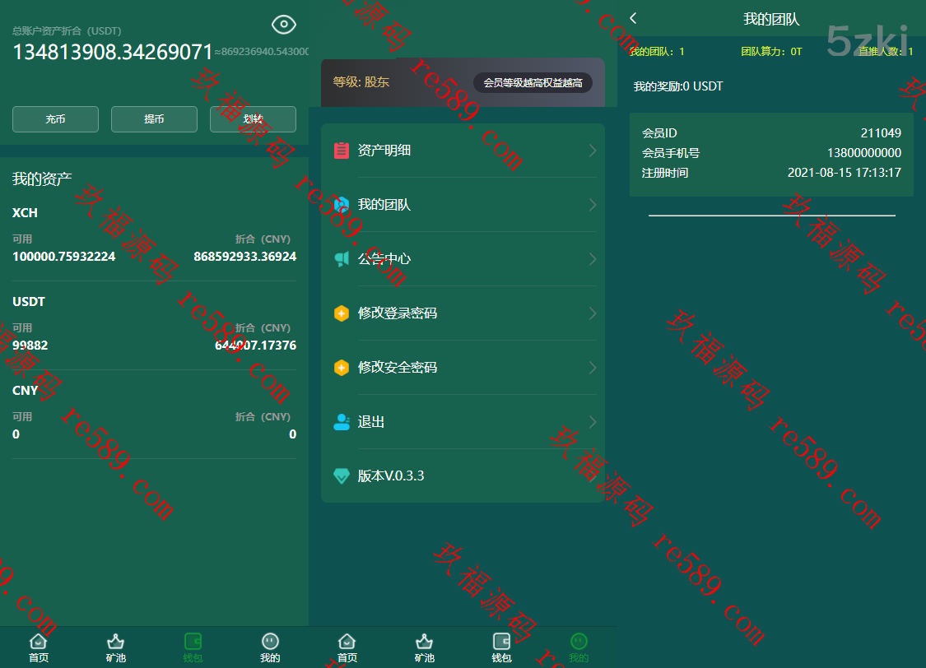Click the diamond icon beside 版本V.0.3.3
This screenshot has width=926, height=668.
pyautogui.click(x=342, y=476)
